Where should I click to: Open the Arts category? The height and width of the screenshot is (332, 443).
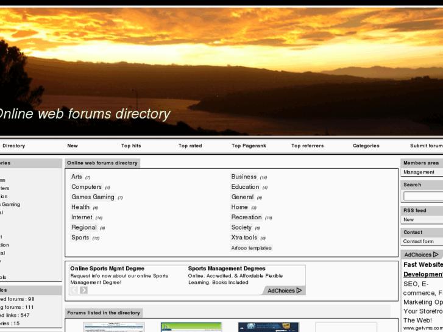tap(77, 177)
